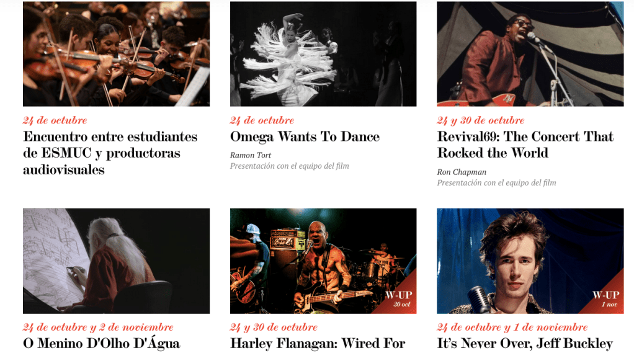Open Harley Flanagan: Wired For title link
The width and height of the screenshot is (634, 353).
coord(318,343)
